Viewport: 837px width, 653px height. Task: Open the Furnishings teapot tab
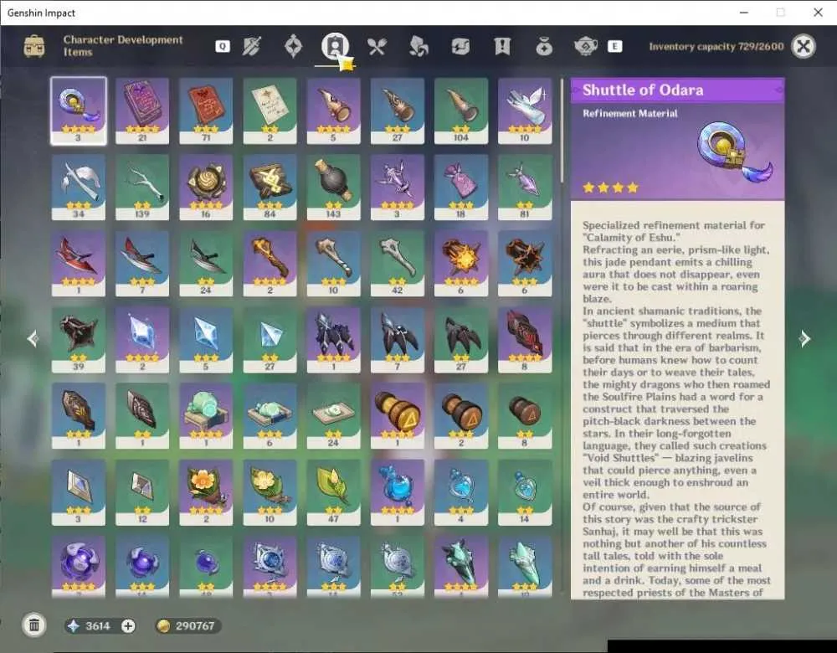[586, 47]
